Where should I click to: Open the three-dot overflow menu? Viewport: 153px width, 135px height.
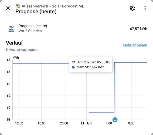coord(145,8)
